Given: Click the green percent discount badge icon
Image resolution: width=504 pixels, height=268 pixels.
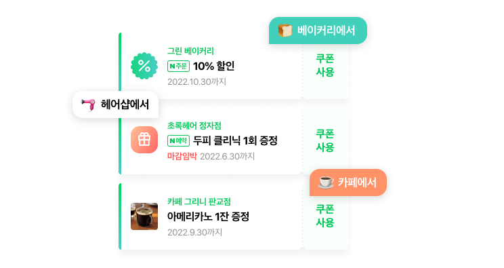Looking at the screenshot, I should coord(144,66).
